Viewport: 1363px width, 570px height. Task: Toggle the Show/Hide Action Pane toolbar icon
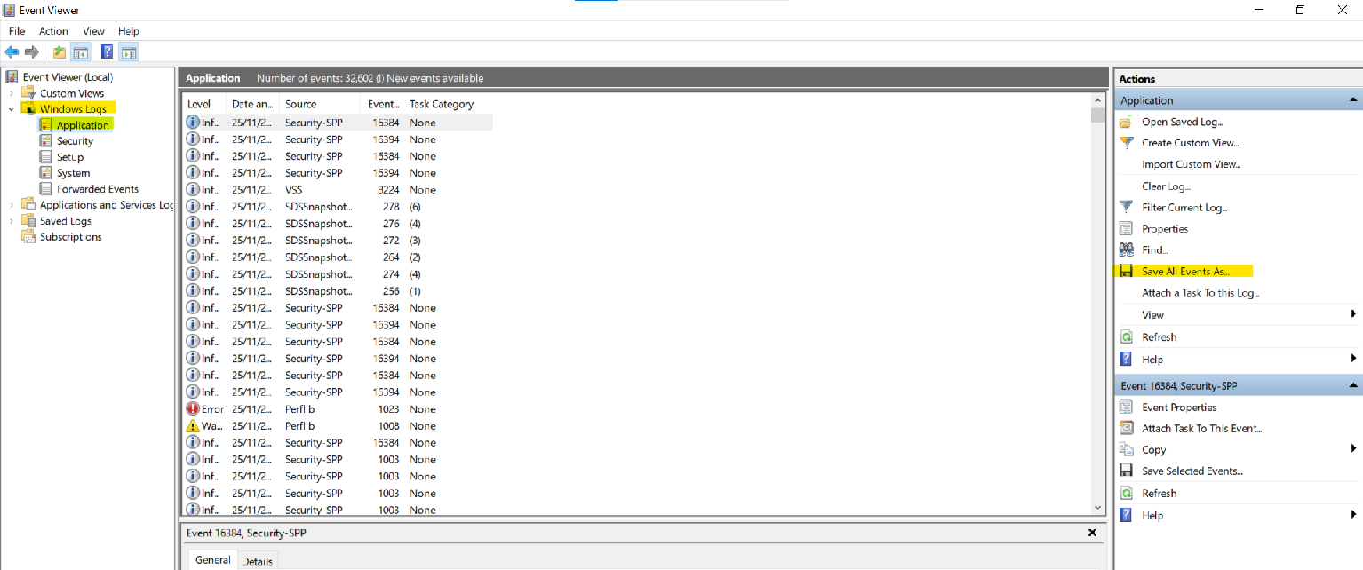129,52
